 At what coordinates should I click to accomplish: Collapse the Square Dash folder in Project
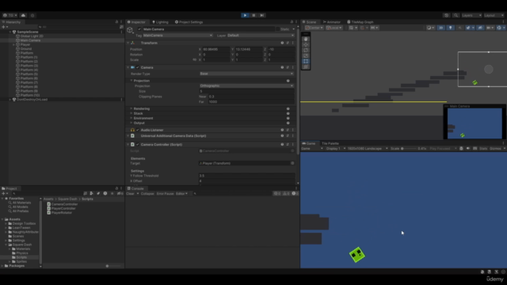tap(6, 245)
